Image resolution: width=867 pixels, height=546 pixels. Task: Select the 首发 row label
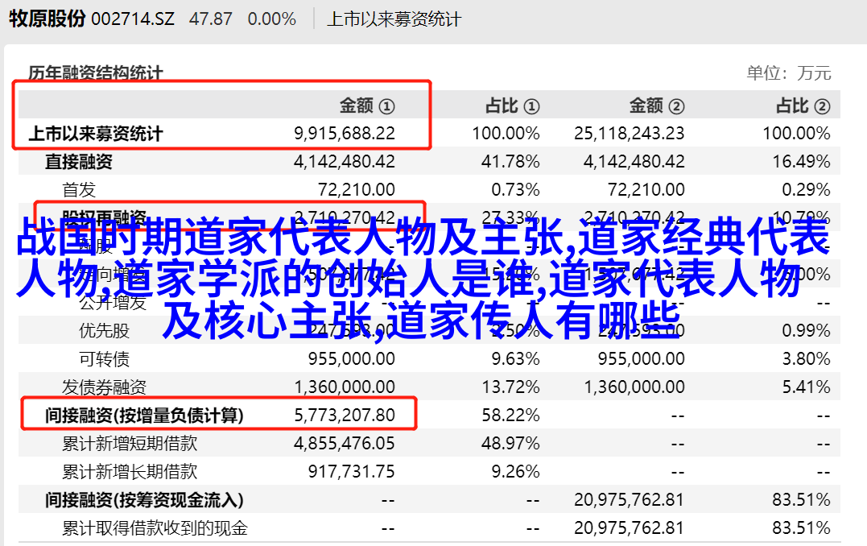tap(79, 190)
